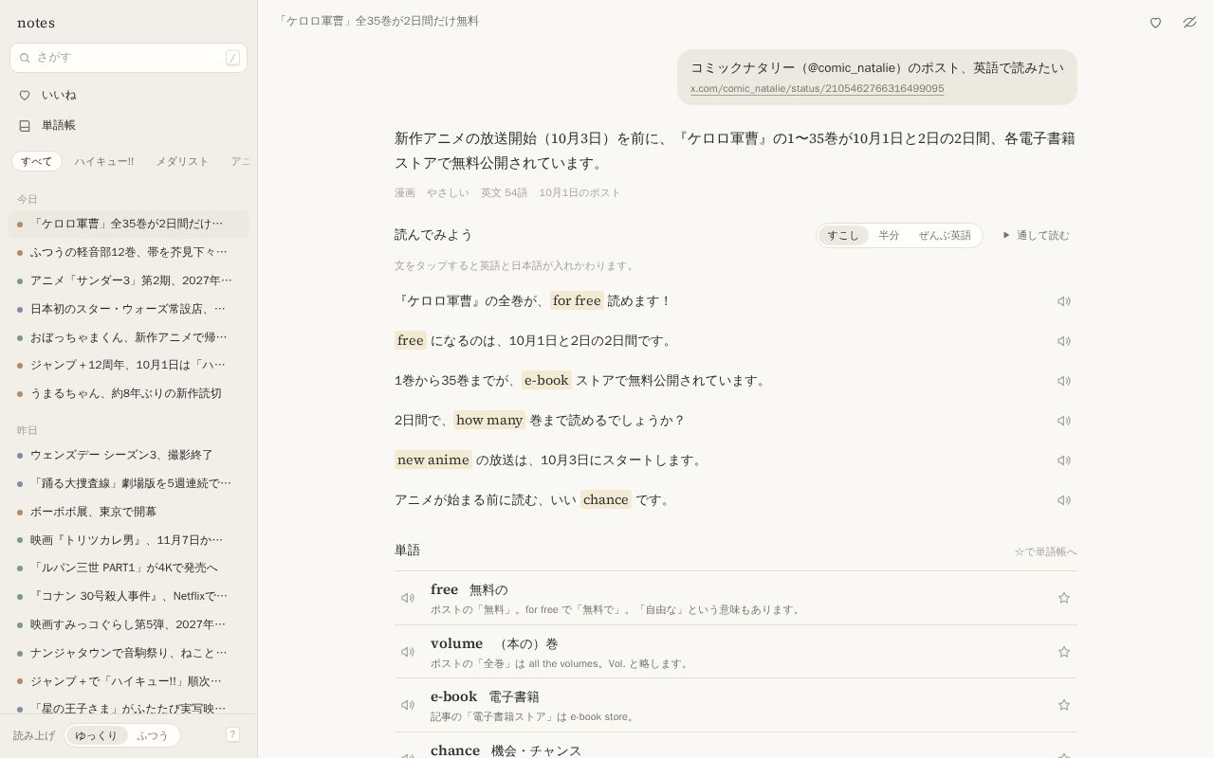Click the さがす search field

[x=128, y=58]
